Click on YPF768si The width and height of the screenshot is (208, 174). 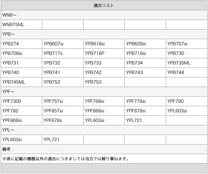[104, 101]
